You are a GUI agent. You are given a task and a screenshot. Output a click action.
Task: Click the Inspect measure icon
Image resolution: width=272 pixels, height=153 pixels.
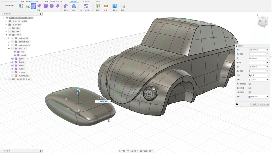click(x=106, y=6)
